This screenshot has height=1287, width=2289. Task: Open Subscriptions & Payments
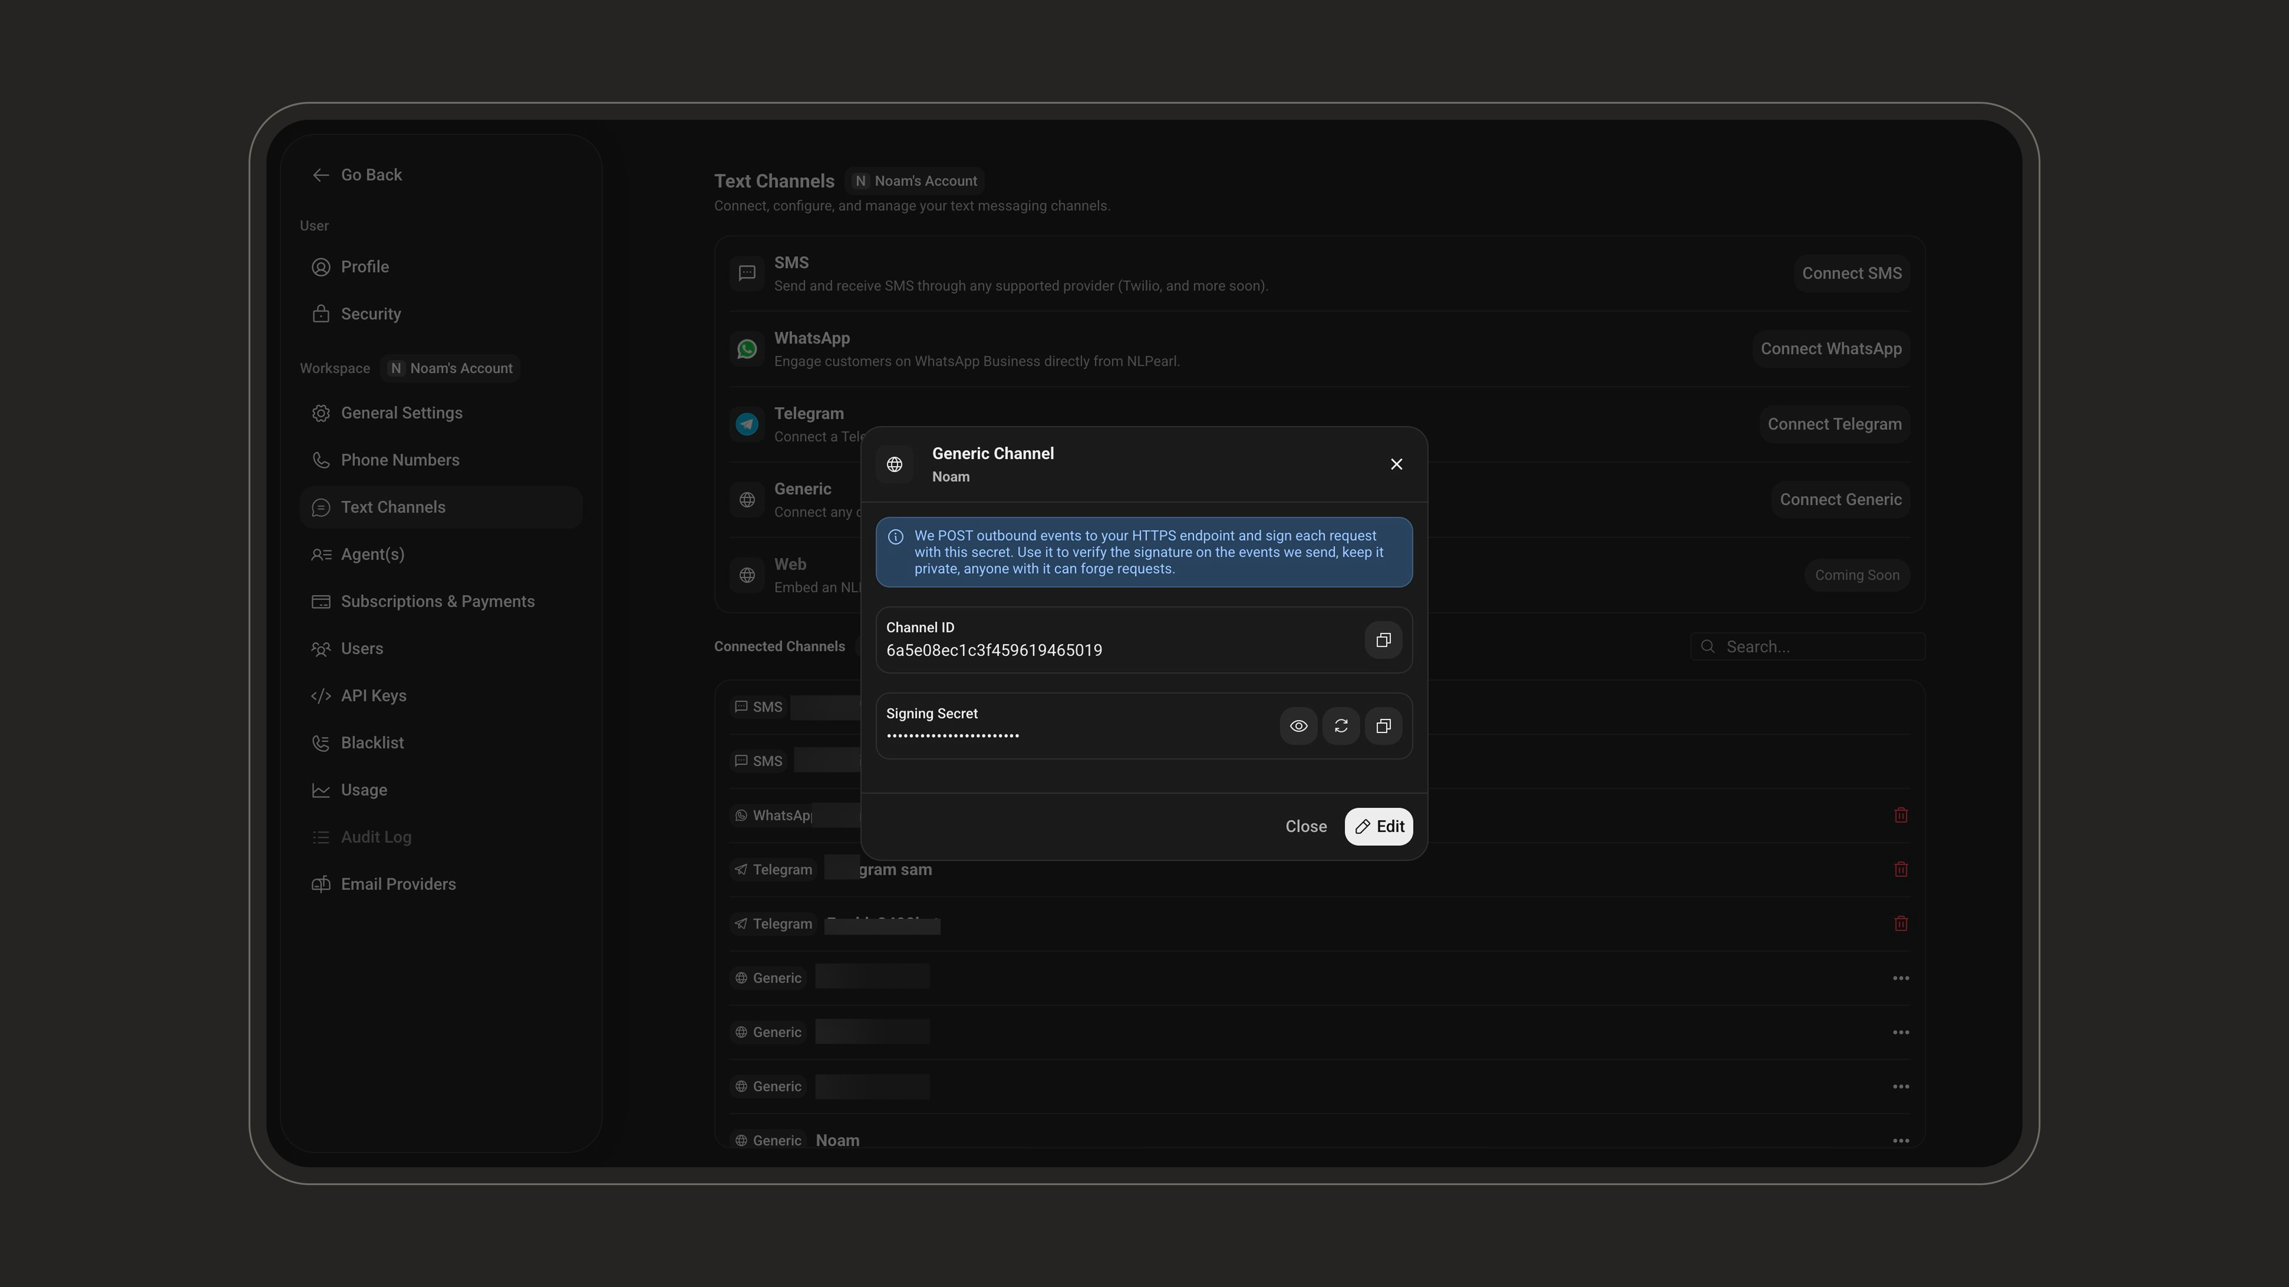(441, 601)
